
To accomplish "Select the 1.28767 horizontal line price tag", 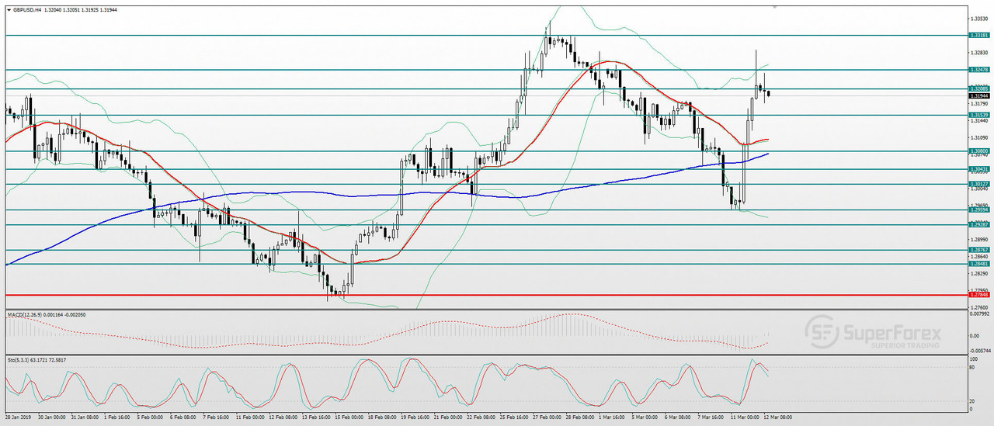I will [978, 250].
